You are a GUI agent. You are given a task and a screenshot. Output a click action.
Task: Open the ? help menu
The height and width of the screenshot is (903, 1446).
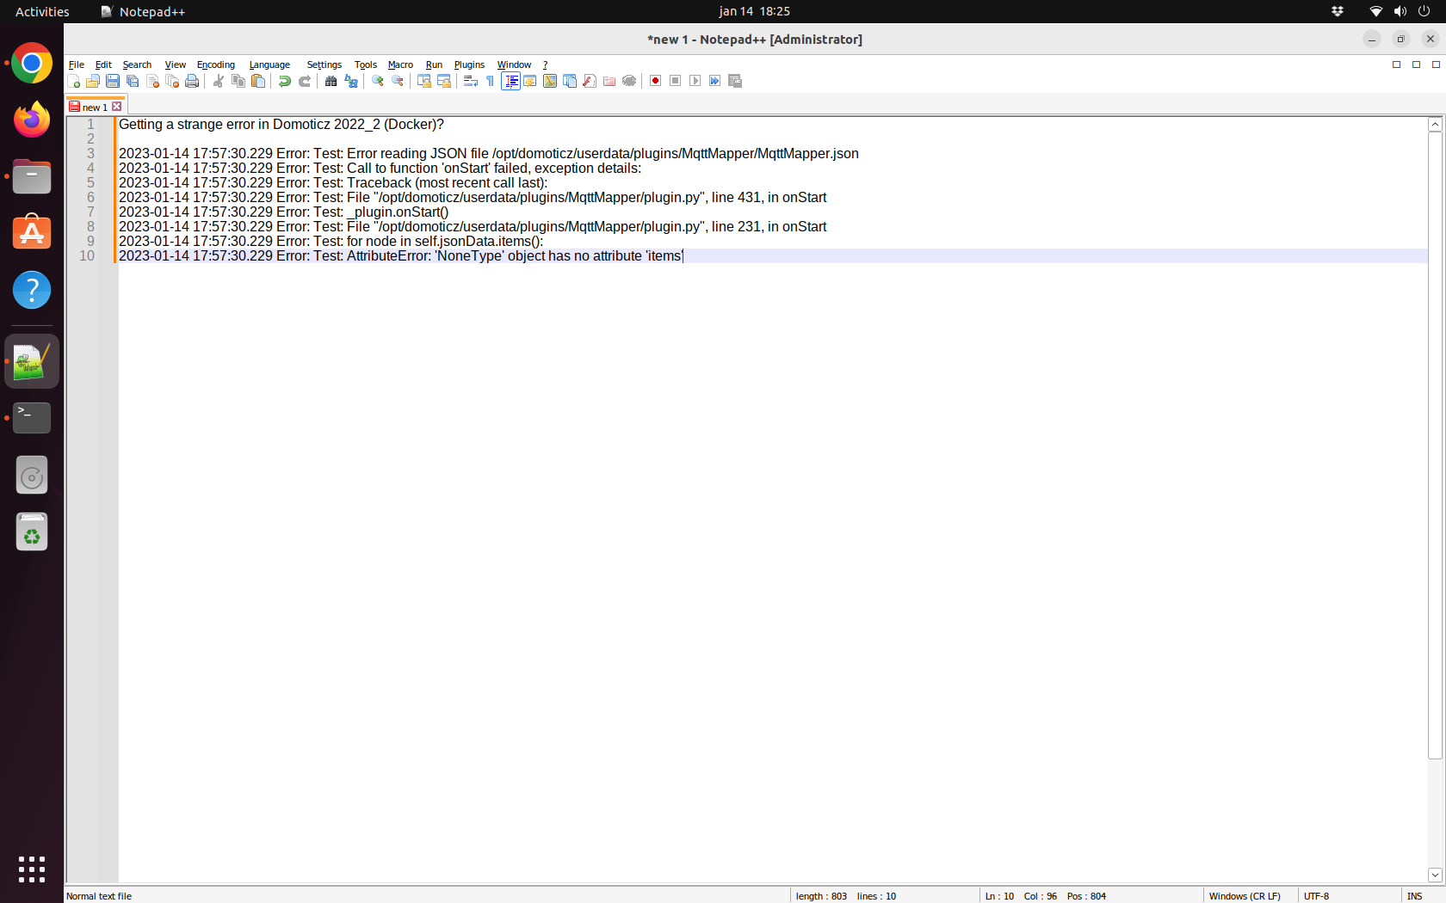(545, 64)
